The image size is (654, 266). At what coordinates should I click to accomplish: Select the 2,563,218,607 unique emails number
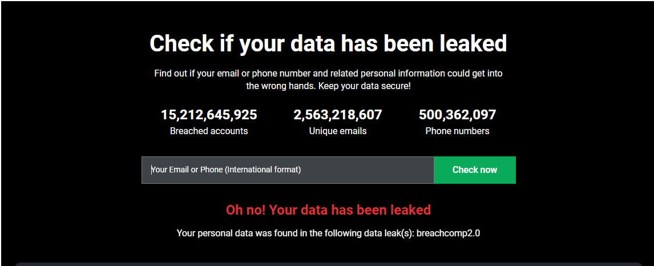338,115
